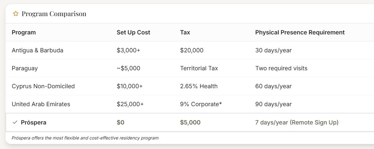Click the Cyprus Non-Domiciled program name
The width and height of the screenshot is (374, 149).
(43, 86)
